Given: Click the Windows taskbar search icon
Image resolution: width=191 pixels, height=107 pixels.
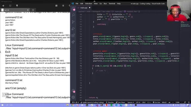Looking at the screenshot, I should tap(7, 105).
